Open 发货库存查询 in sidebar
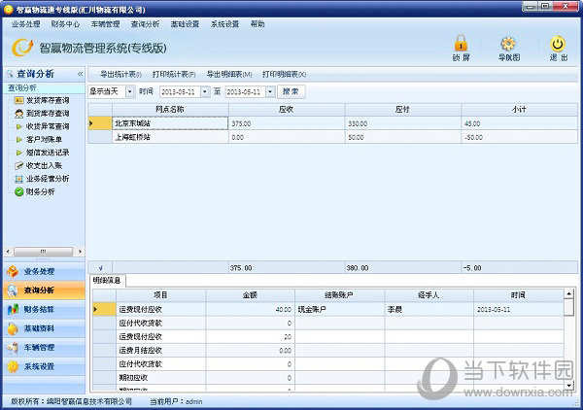583x410 pixels. [x=48, y=100]
